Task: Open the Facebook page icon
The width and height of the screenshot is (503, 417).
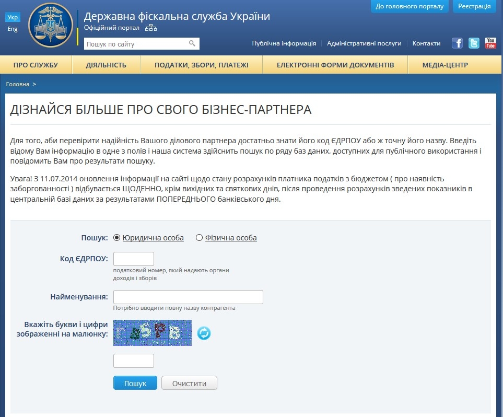Action: [x=458, y=43]
